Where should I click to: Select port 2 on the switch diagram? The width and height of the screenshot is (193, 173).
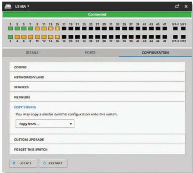point(10,37)
